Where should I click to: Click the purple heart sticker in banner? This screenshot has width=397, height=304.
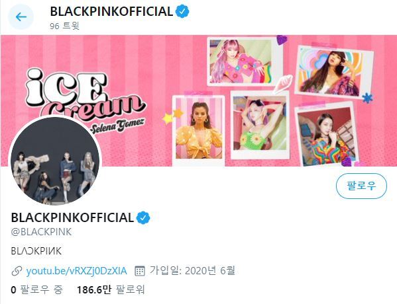[x=282, y=40]
